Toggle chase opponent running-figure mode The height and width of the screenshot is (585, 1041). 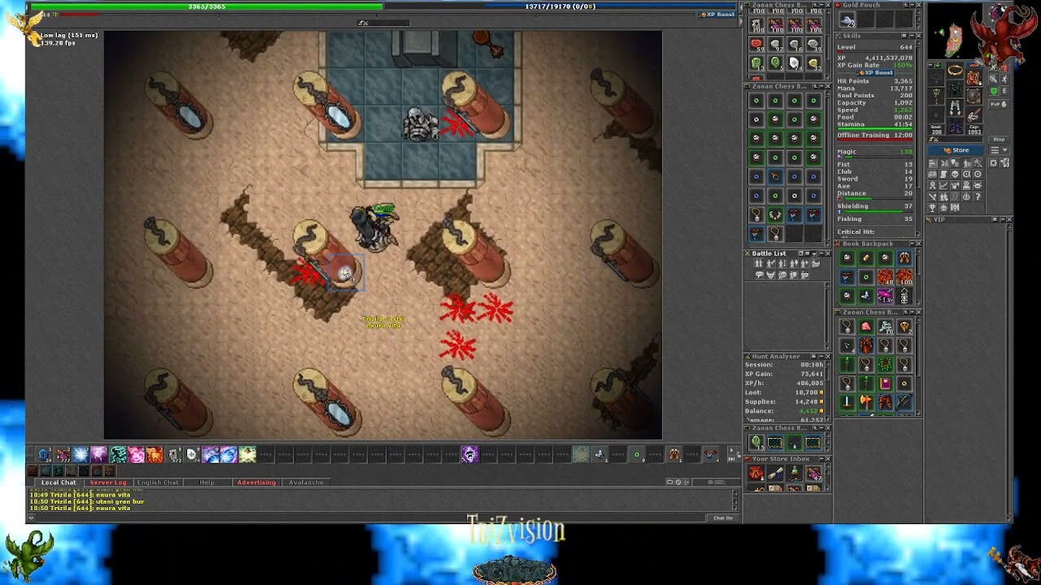point(1004,80)
